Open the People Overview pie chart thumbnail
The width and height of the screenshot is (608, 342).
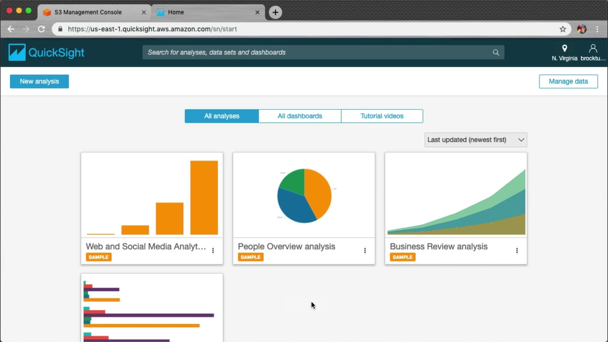[304, 195]
